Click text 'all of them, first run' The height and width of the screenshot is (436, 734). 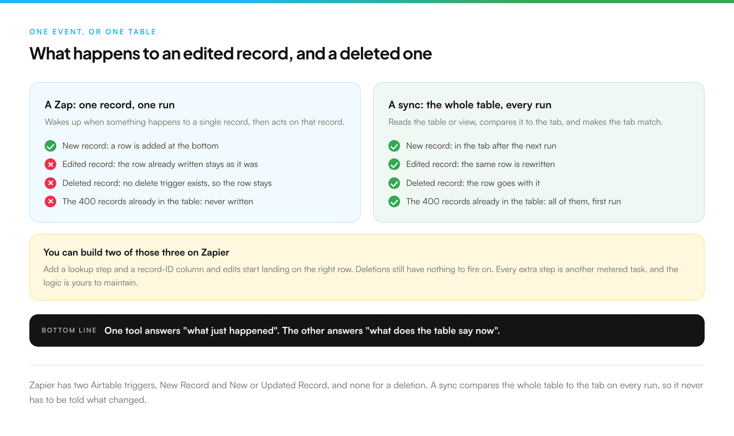pos(585,201)
